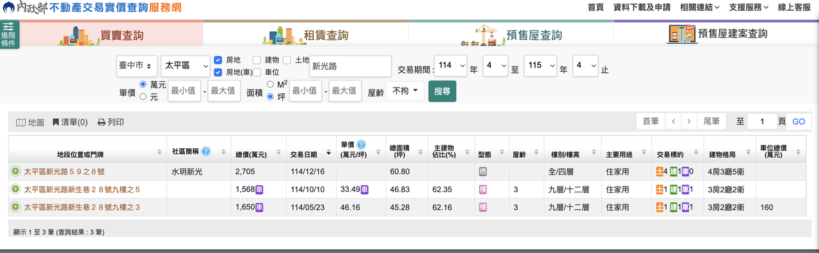Expand row 新生巷28號九樓之3 plus icon
The height and width of the screenshot is (253, 819).
click(x=15, y=207)
